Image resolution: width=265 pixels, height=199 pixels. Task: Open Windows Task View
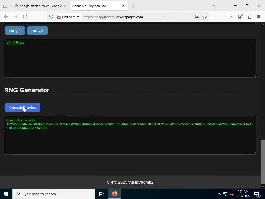[x=101, y=194]
